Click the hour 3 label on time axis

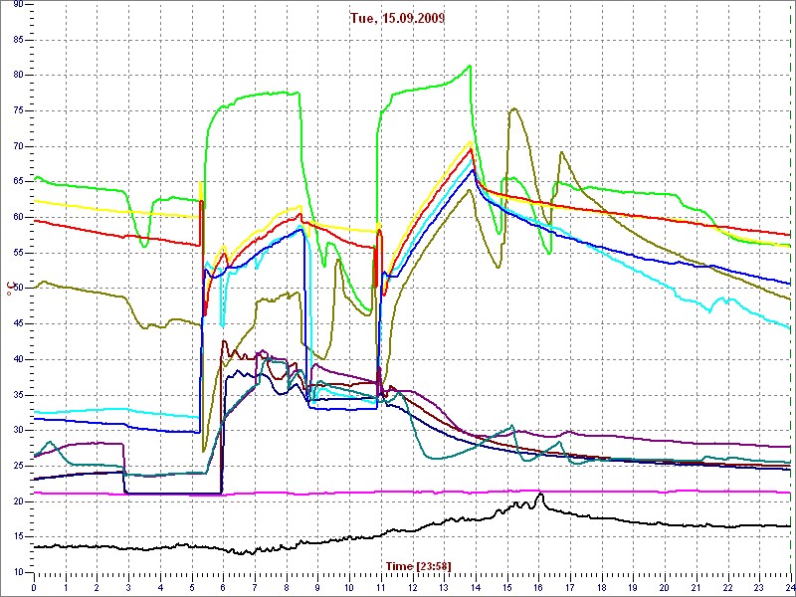128,587
